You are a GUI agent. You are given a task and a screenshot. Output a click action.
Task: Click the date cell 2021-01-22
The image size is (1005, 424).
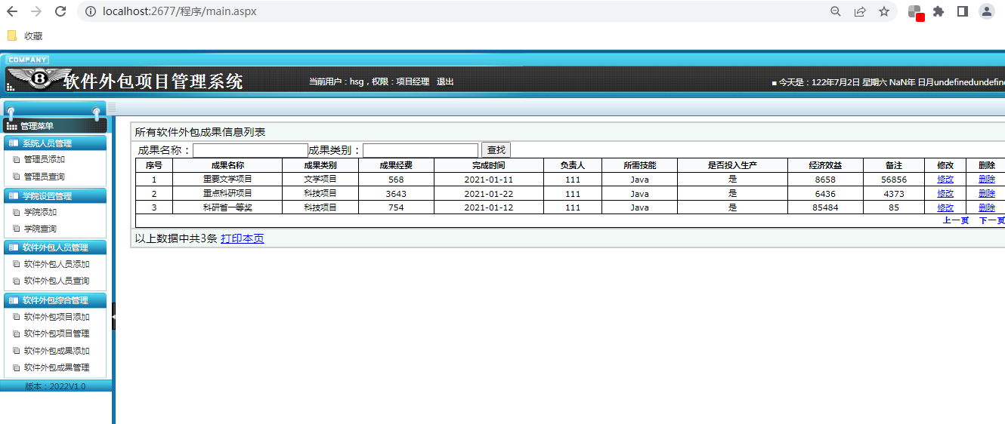pos(489,193)
